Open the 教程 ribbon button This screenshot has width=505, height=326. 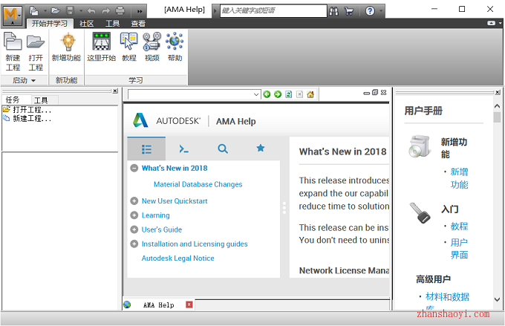point(128,47)
